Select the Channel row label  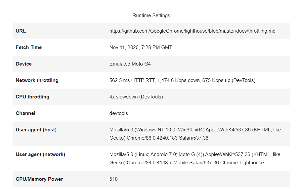point(25,113)
